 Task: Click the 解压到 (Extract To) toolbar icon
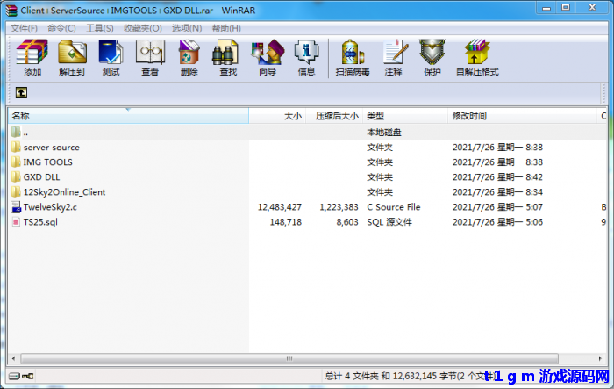(72, 52)
